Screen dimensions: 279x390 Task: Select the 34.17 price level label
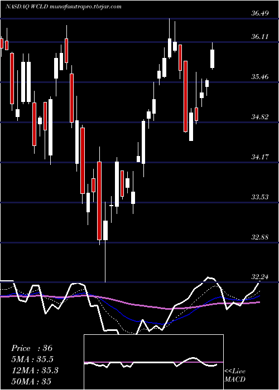260,157
